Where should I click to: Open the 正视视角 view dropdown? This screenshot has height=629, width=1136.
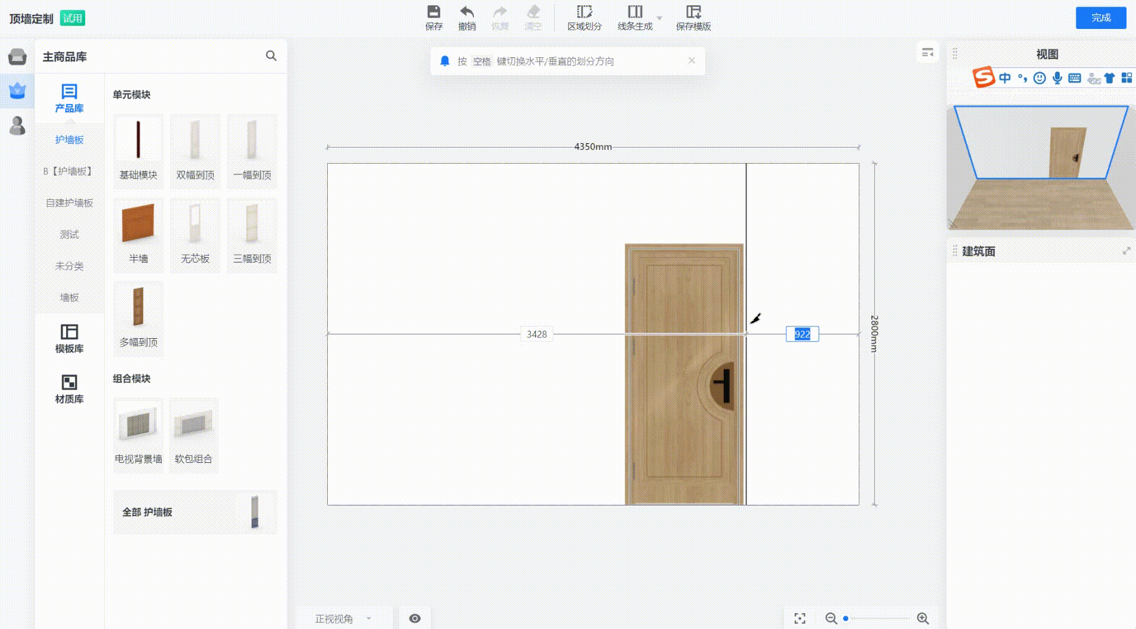(343, 618)
